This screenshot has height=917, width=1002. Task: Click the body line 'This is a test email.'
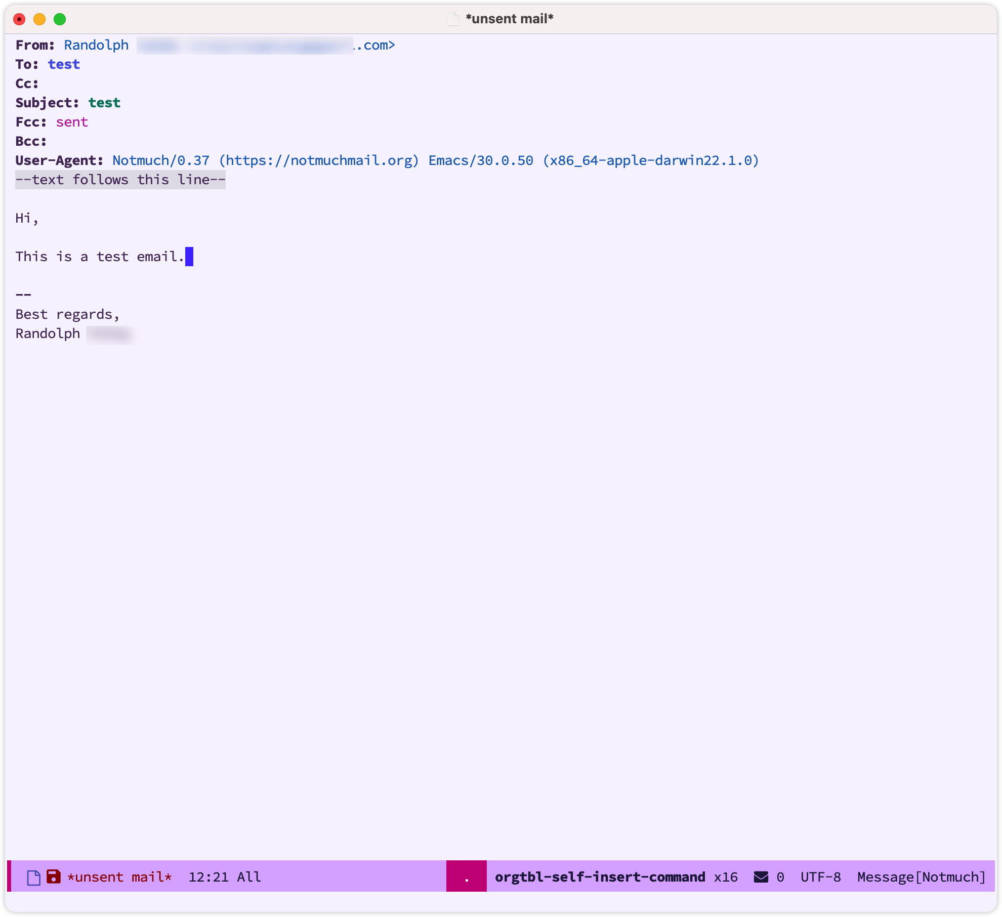[100, 257]
